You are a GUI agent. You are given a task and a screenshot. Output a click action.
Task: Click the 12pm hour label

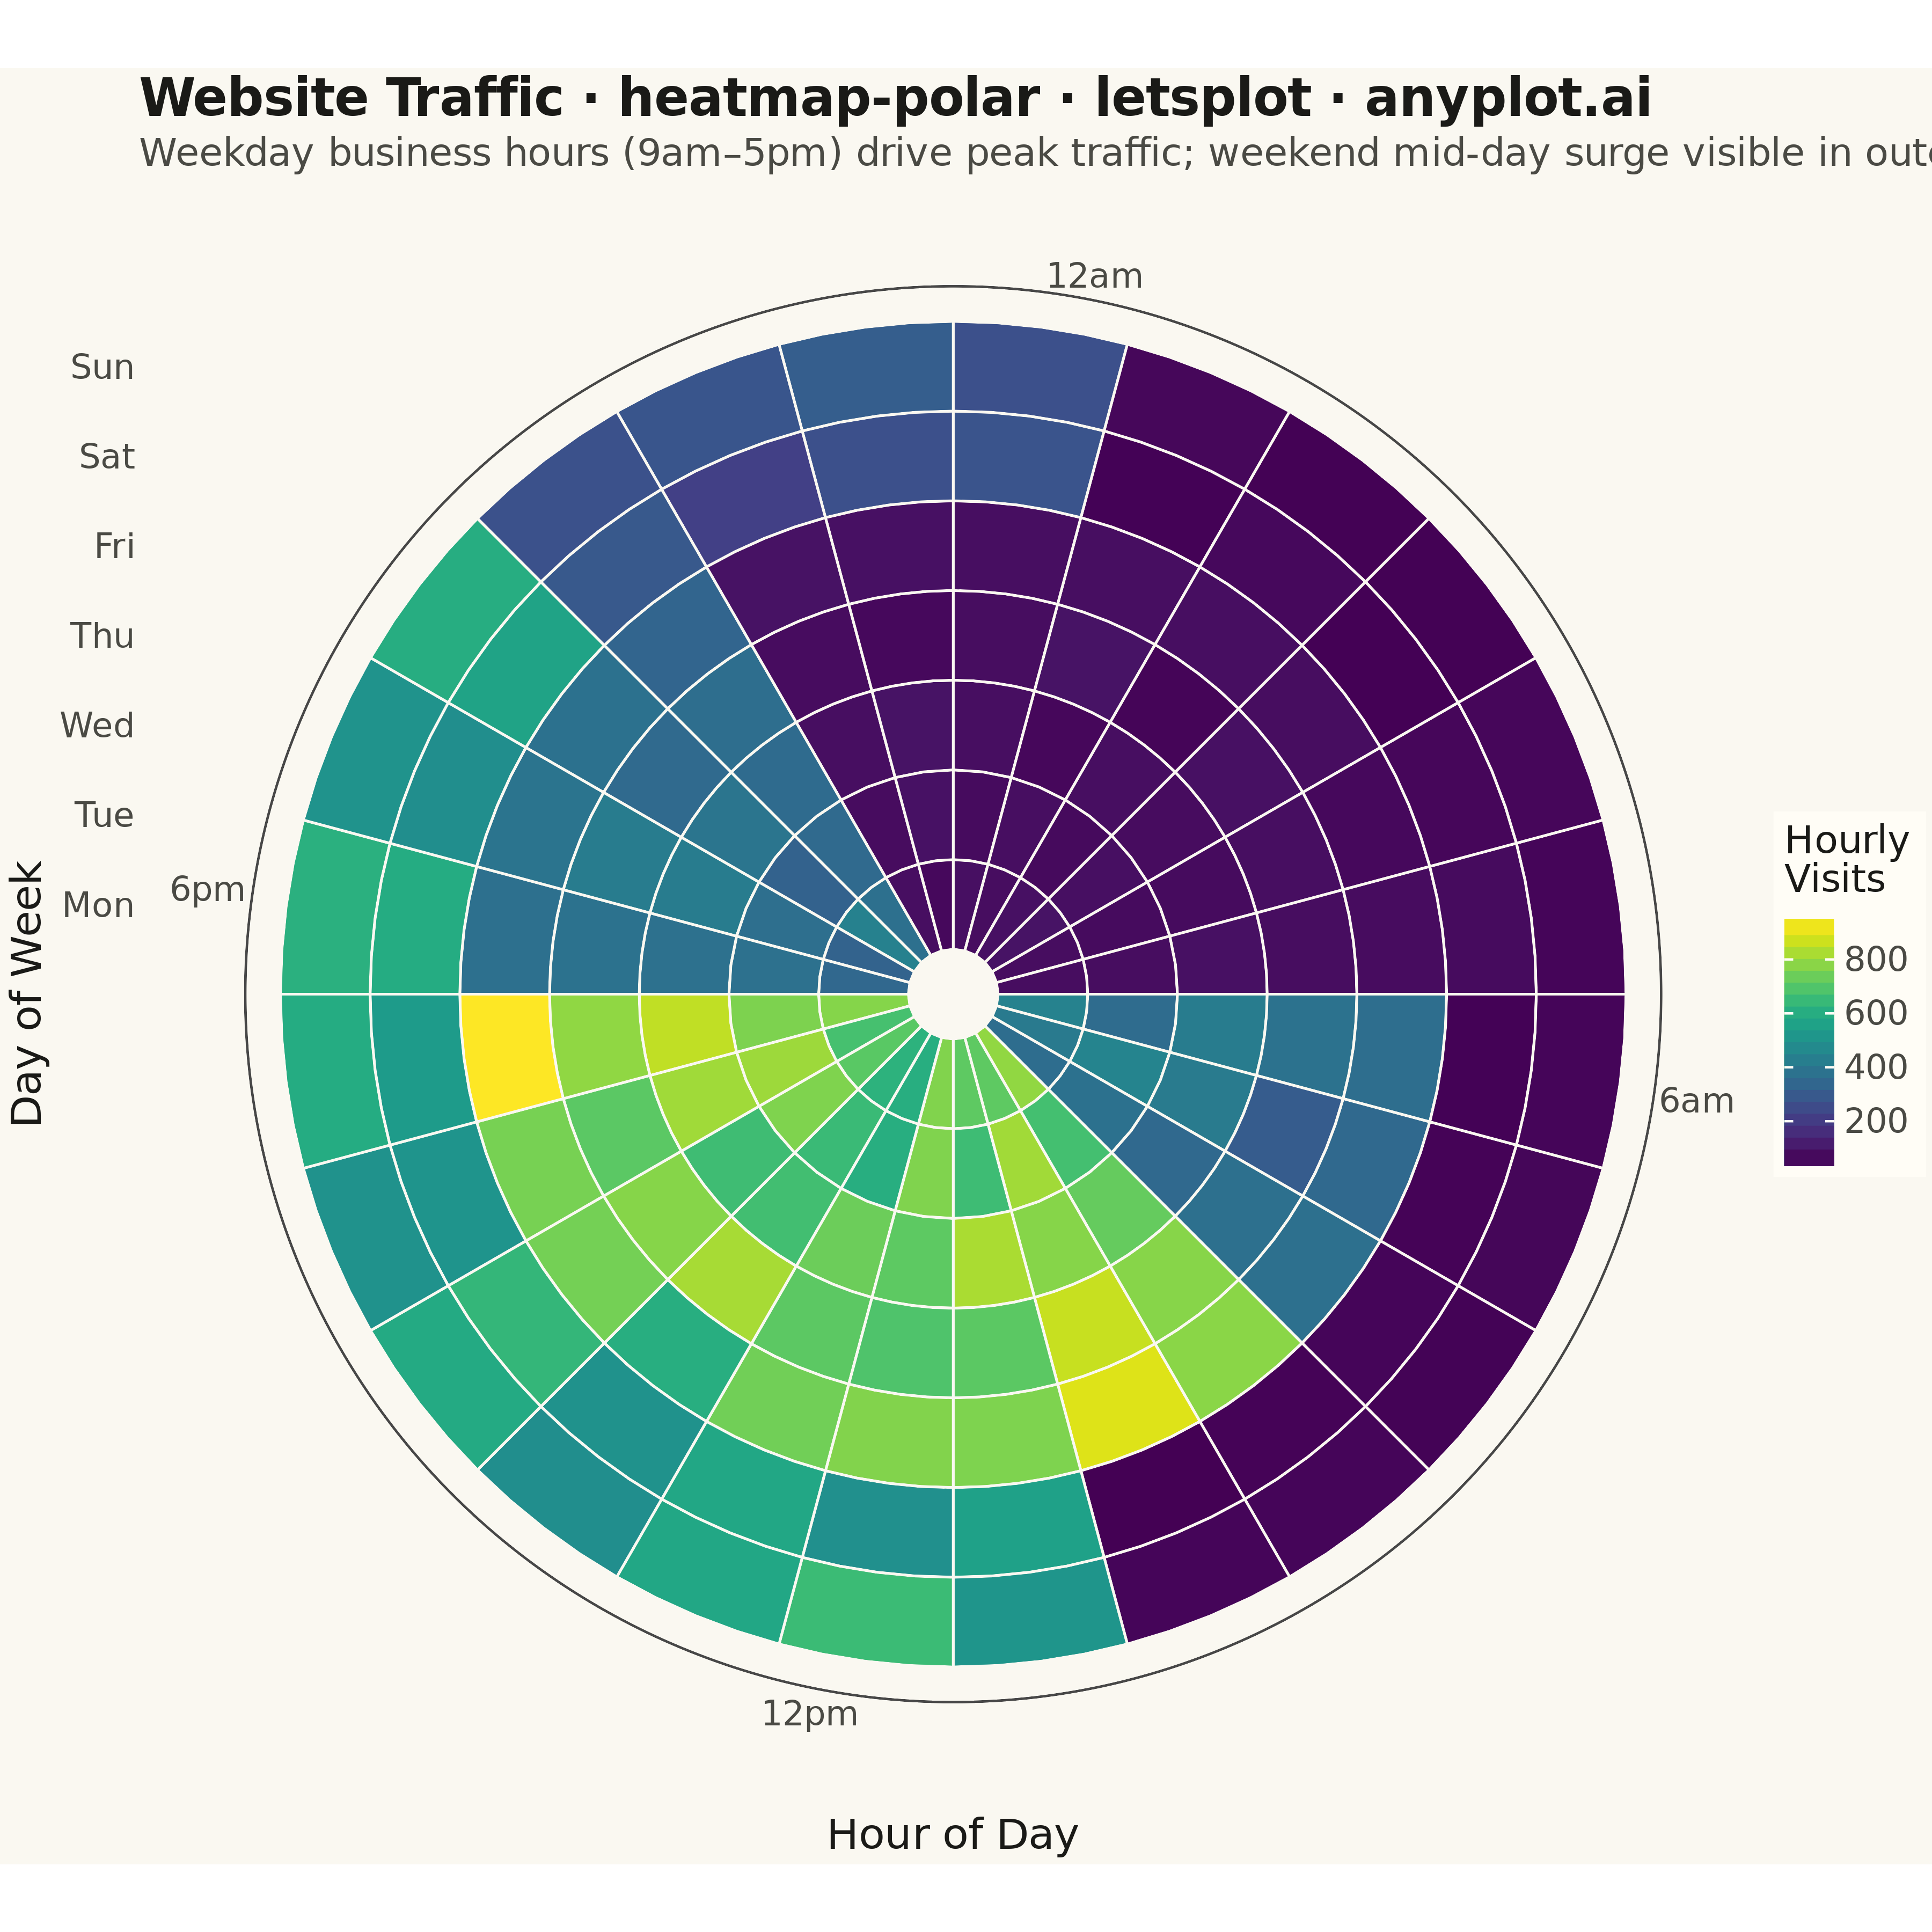click(810, 1714)
